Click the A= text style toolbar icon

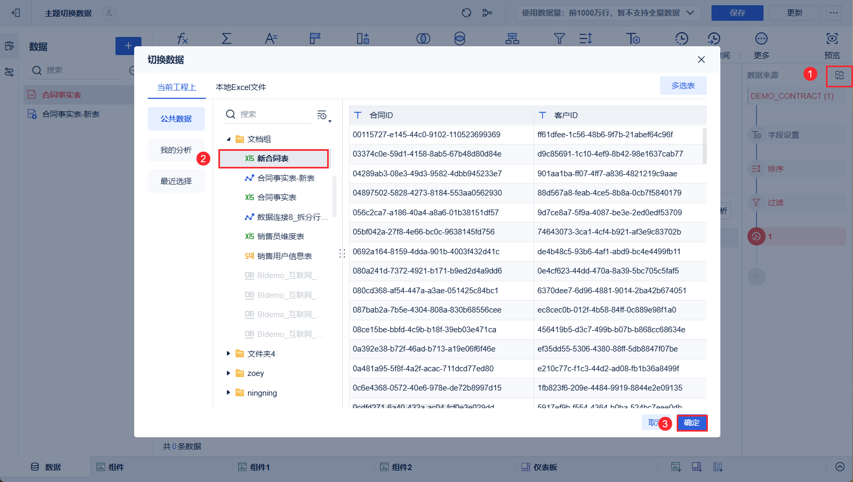[271, 38]
